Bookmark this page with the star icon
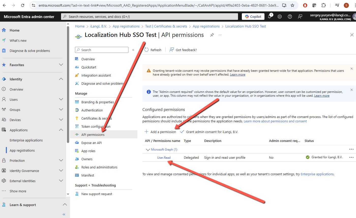The image size is (356, 218). click(x=292, y=5)
